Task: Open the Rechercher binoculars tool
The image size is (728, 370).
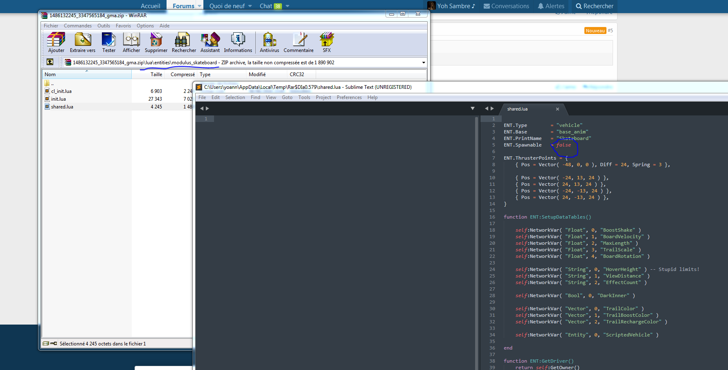Action: click(184, 43)
